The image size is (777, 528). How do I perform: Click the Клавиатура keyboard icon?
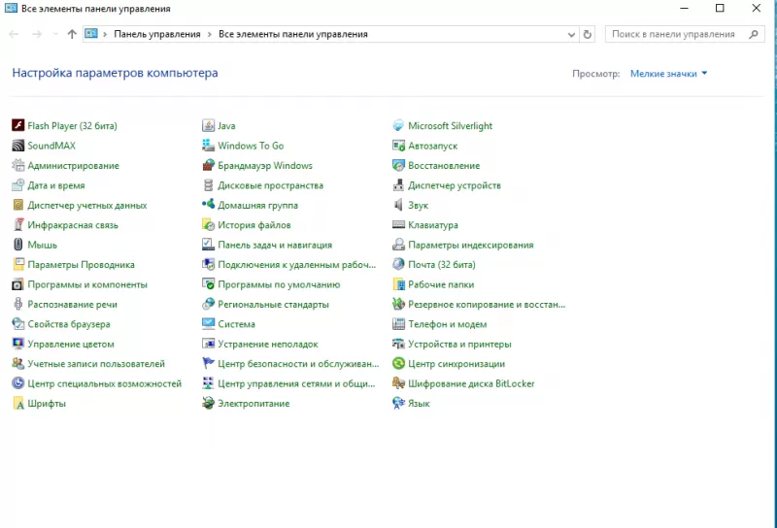(x=398, y=224)
